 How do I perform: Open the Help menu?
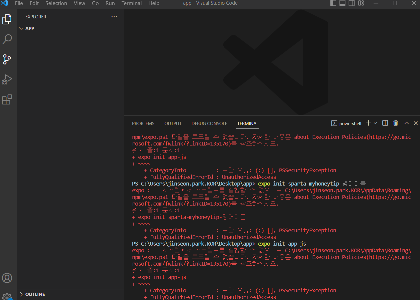coord(154,3)
